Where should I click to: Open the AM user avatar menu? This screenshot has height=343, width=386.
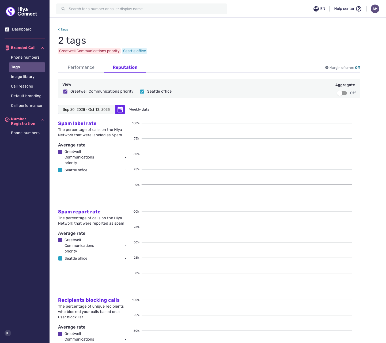click(x=375, y=9)
